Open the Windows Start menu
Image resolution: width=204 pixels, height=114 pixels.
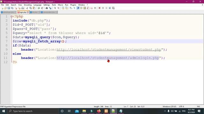coord(4,111)
